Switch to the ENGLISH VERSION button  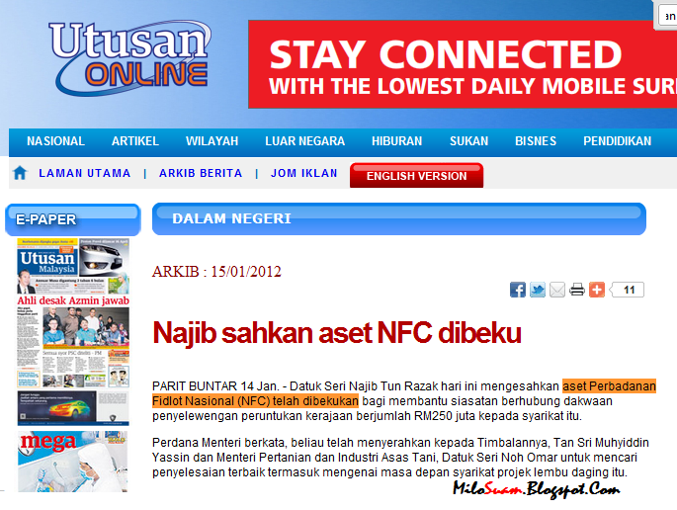pyautogui.click(x=417, y=176)
